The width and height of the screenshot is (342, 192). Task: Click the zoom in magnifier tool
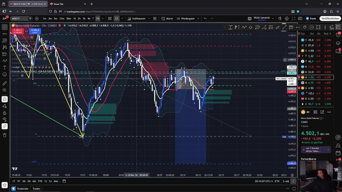click(5, 90)
